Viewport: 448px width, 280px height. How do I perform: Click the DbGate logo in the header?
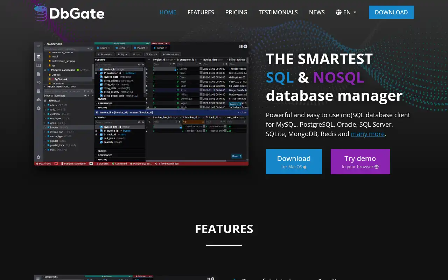69,12
